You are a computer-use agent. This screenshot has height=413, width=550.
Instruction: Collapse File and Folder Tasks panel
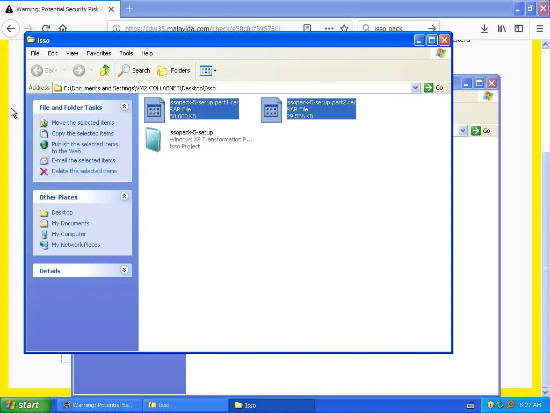click(x=124, y=106)
